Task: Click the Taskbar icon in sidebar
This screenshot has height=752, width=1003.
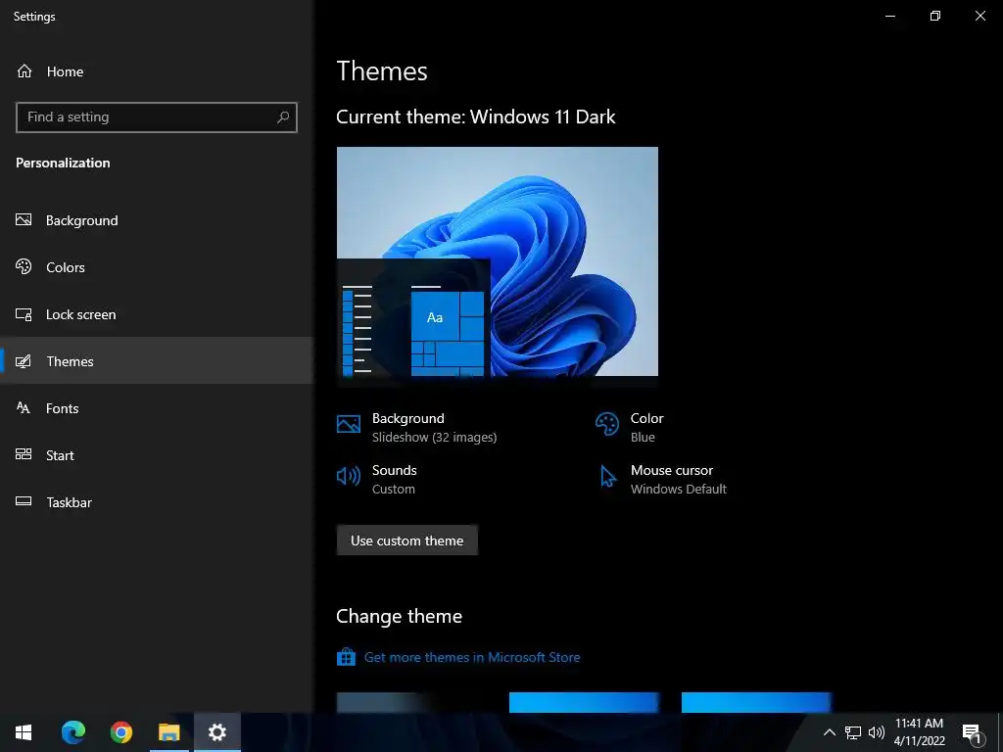Action: [24, 501]
